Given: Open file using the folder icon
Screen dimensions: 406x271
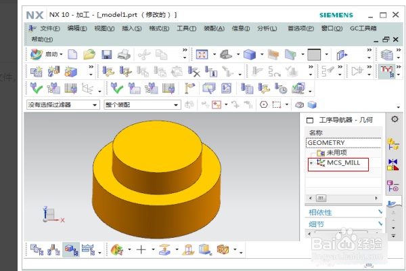Looking at the screenshot, I should click(x=89, y=54).
